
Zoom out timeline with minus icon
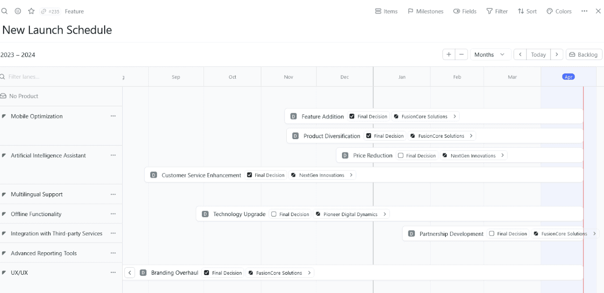[461, 55]
